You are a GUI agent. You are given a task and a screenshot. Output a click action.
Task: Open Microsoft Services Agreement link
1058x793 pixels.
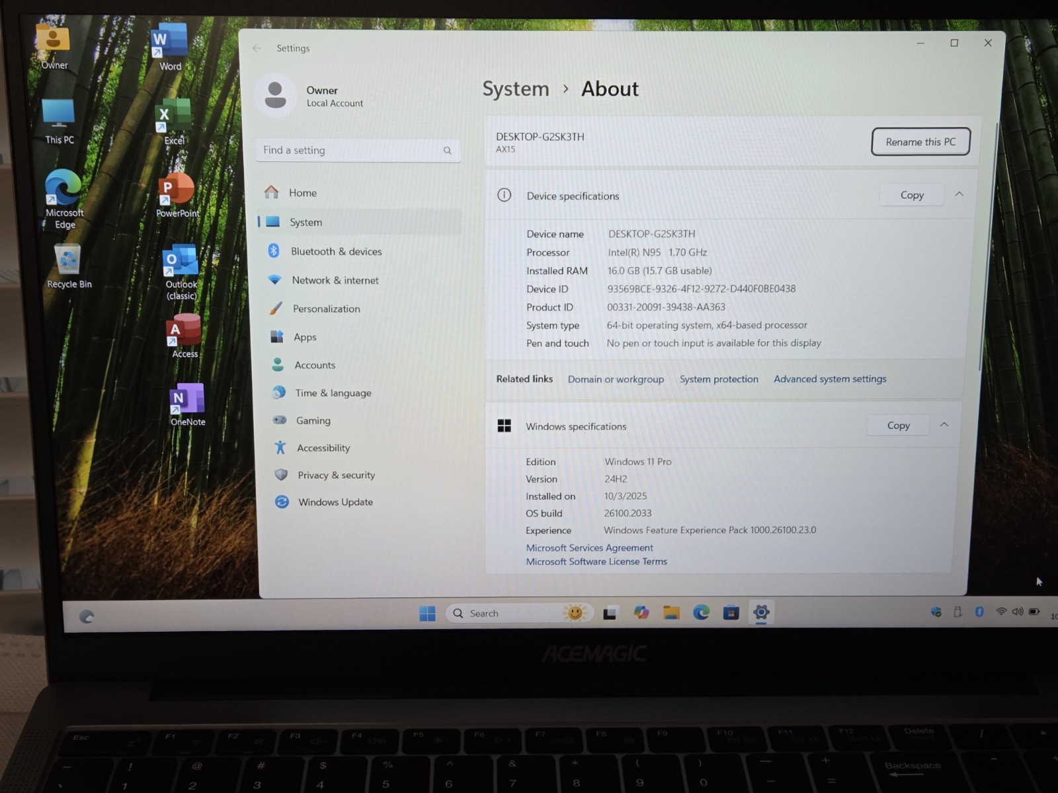pos(589,548)
